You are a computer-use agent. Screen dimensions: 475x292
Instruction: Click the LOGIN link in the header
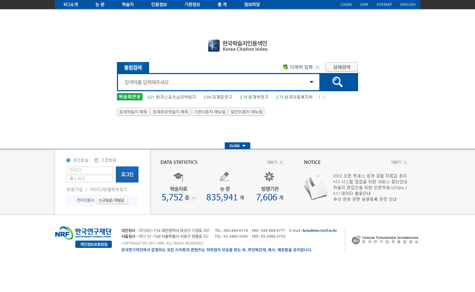tap(346, 5)
